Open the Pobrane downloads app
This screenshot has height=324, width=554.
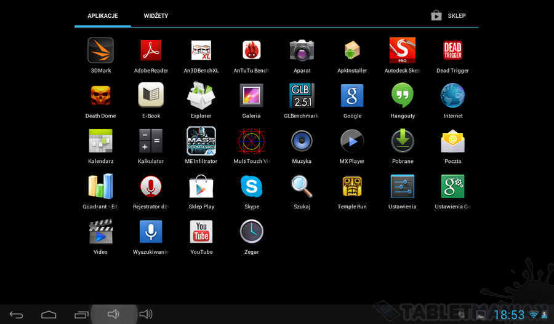[x=403, y=141]
